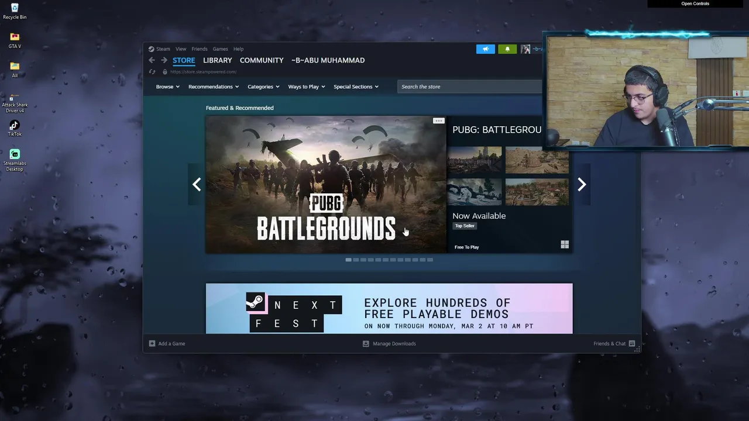Click the Now Available text
This screenshot has height=421, width=749.
point(479,216)
